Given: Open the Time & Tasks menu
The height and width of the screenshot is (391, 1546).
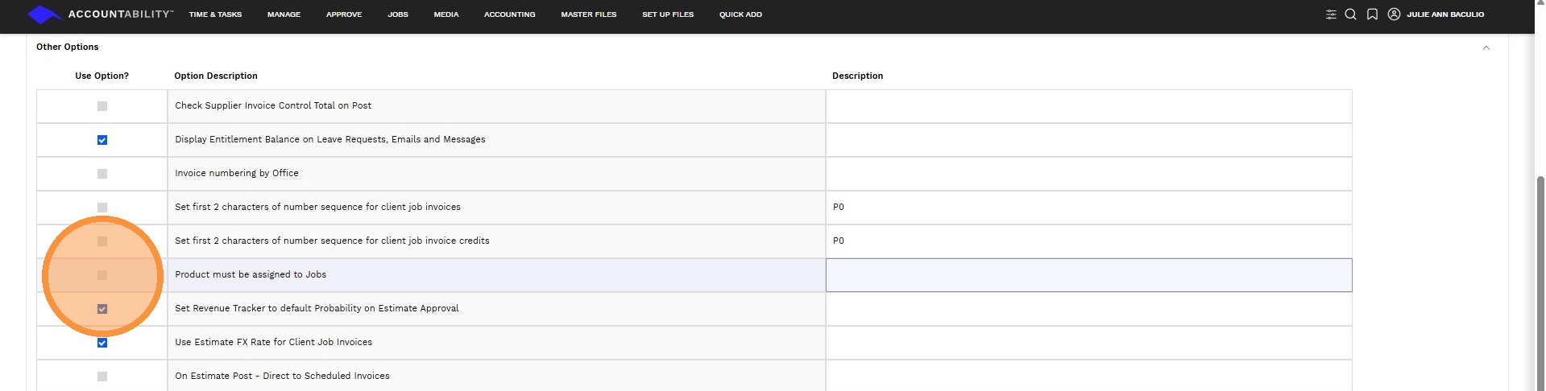Looking at the screenshot, I should (x=215, y=14).
